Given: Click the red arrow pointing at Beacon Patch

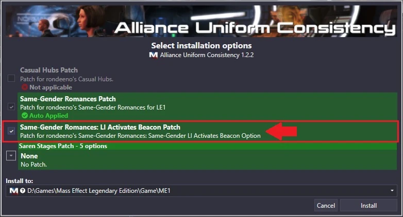Looking at the screenshot, I should (x=281, y=131).
